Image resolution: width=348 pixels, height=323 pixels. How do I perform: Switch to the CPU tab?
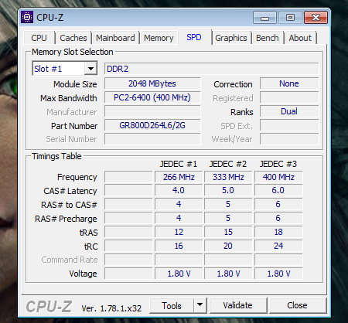tap(39, 38)
